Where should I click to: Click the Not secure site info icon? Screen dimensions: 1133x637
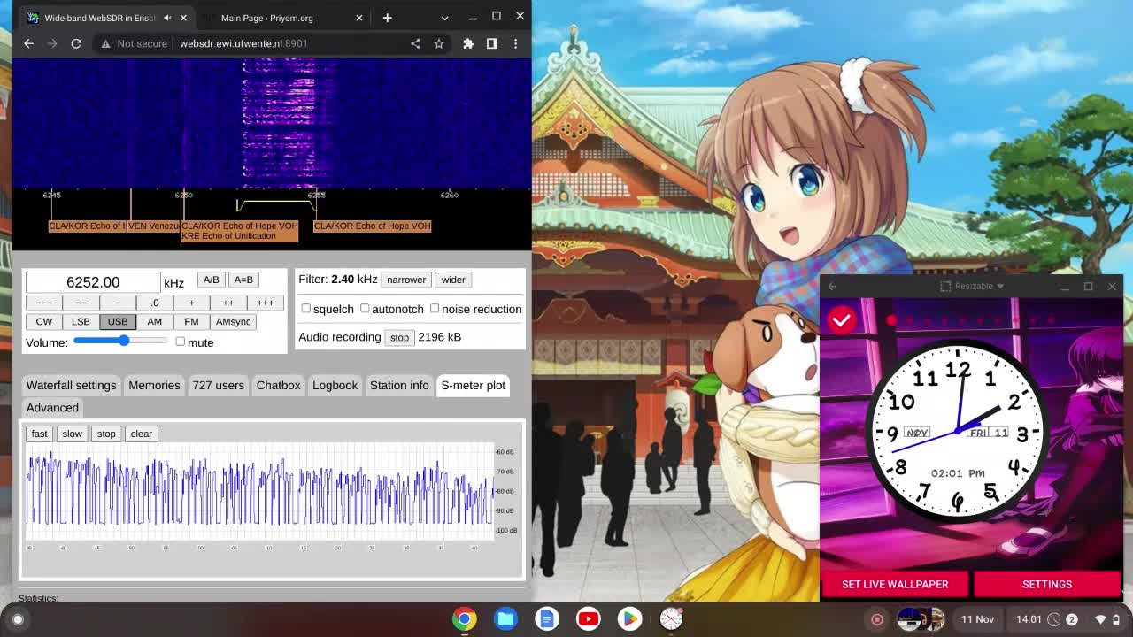[134, 43]
